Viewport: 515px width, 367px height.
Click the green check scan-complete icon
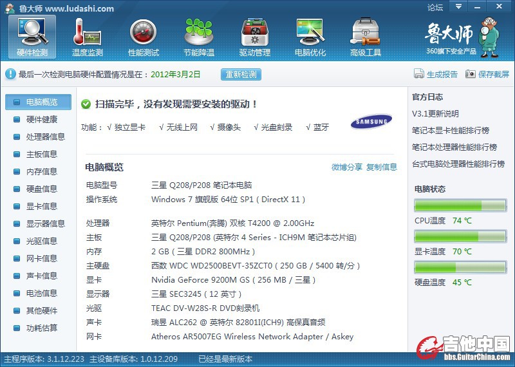(x=86, y=104)
